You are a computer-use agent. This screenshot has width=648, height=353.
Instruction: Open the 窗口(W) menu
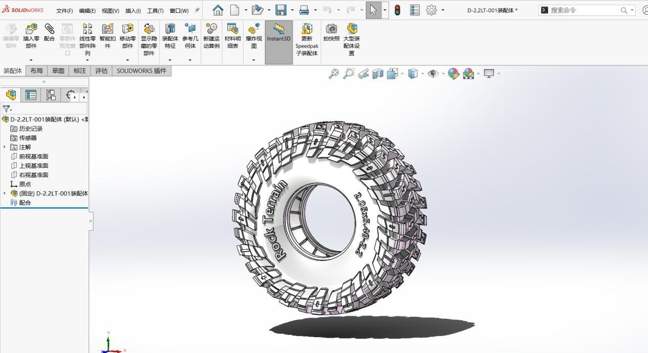179,11
